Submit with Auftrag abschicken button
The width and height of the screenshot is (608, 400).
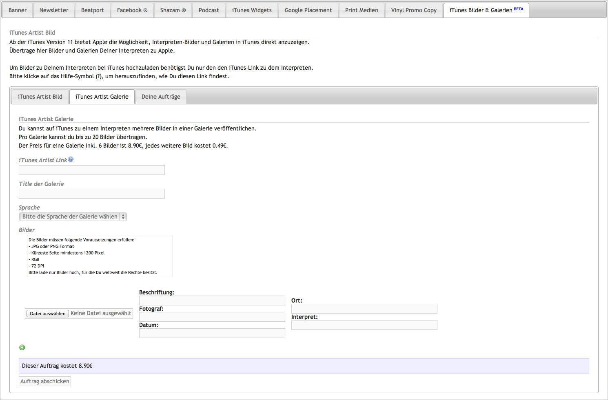coord(45,381)
